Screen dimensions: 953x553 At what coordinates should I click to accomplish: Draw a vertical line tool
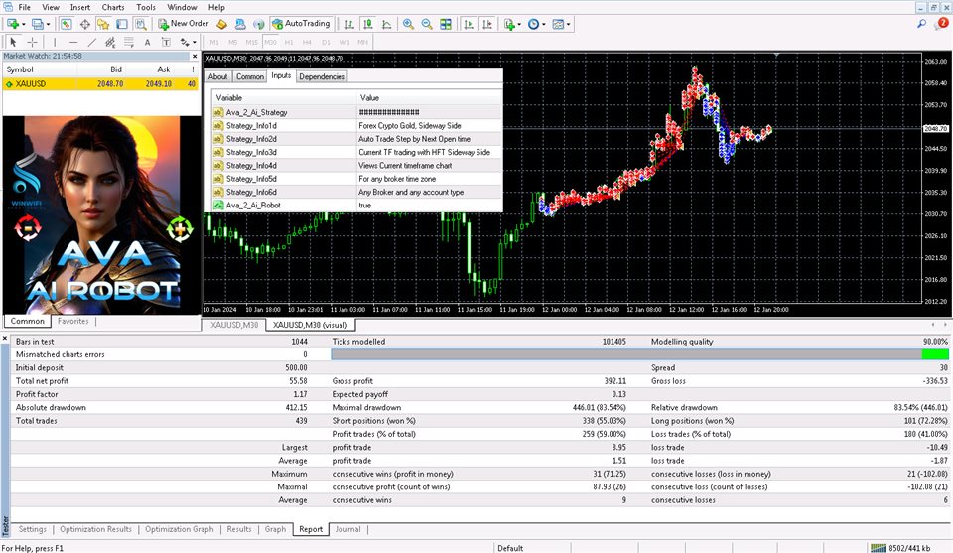click(55, 42)
